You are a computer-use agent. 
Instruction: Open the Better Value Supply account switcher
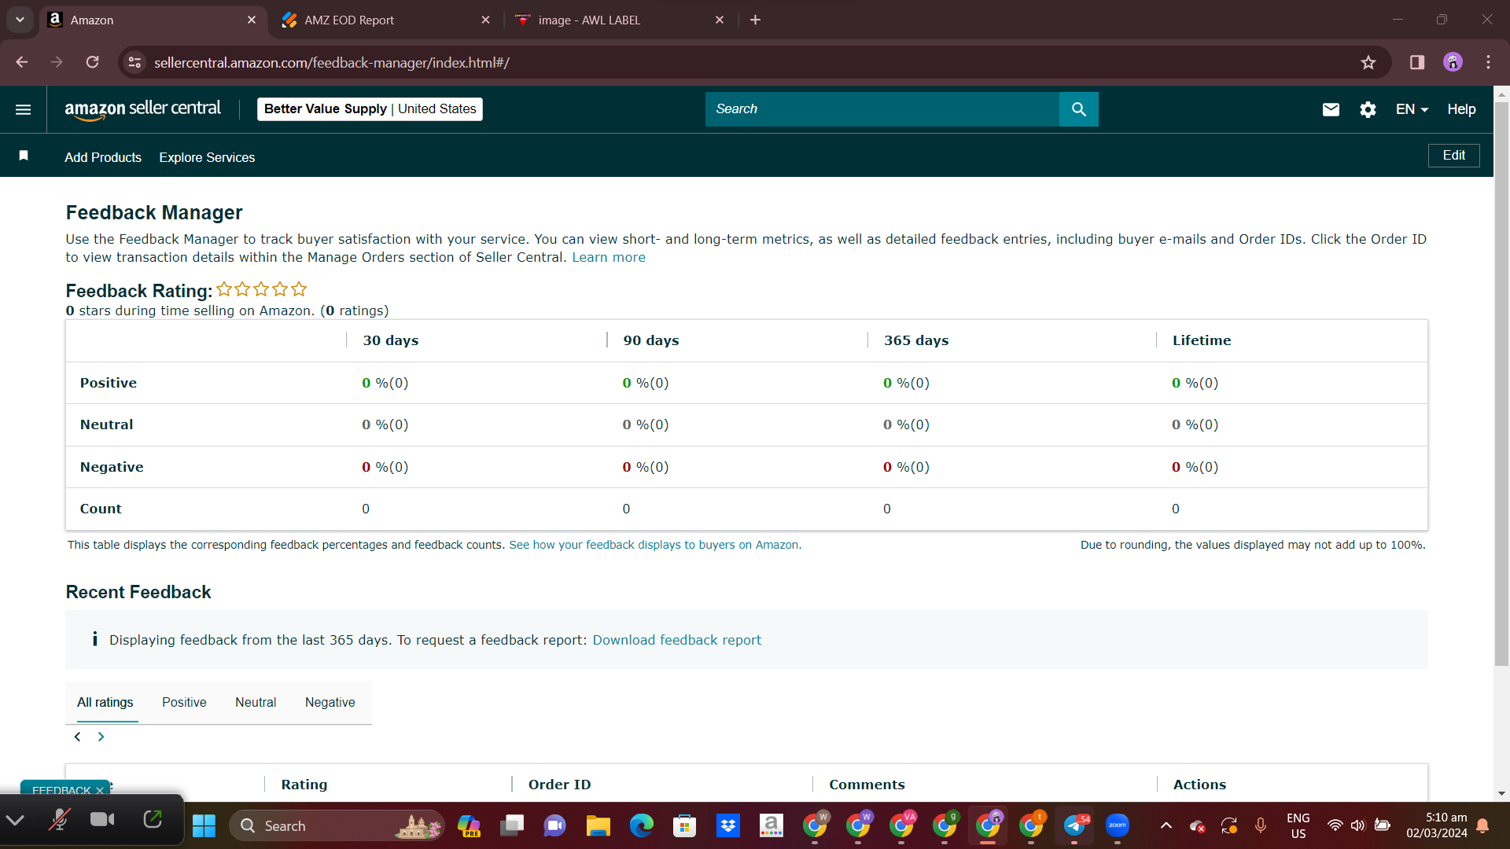pyautogui.click(x=370, y=109)
